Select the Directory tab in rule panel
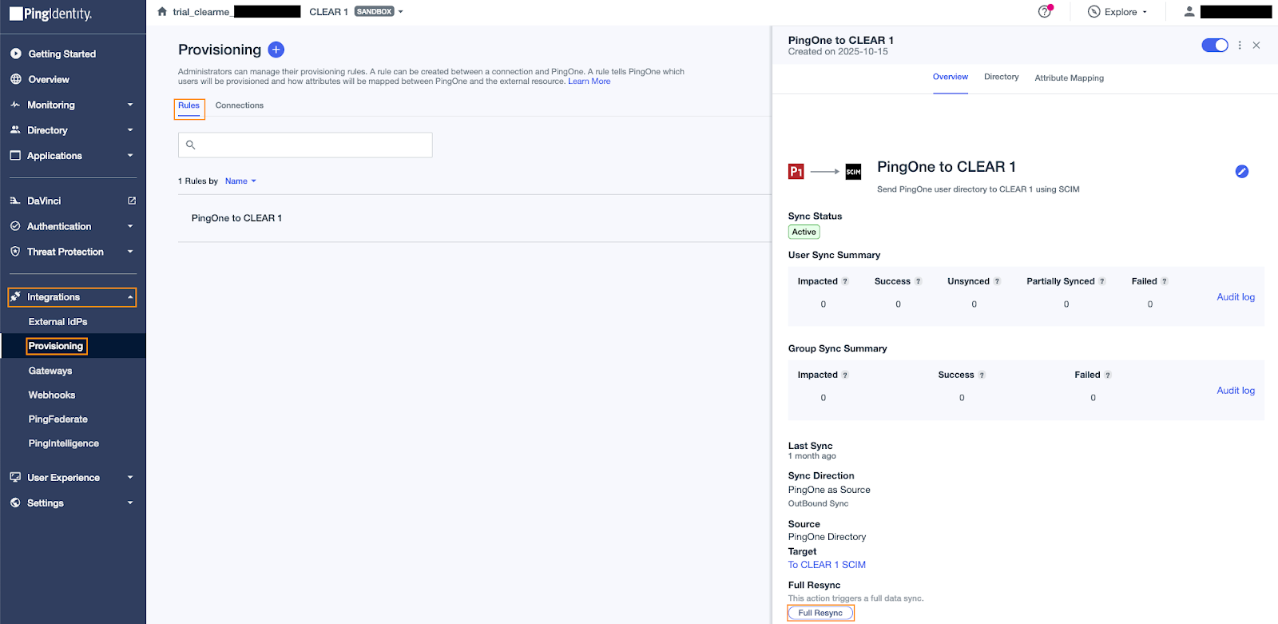 pos(1002,77)
